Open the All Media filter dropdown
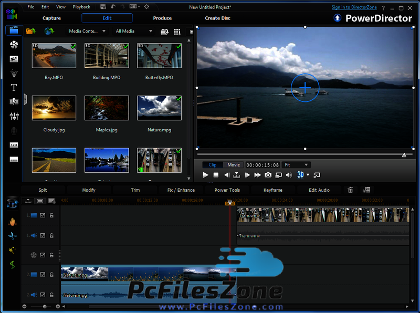 (x=133, y=32)
